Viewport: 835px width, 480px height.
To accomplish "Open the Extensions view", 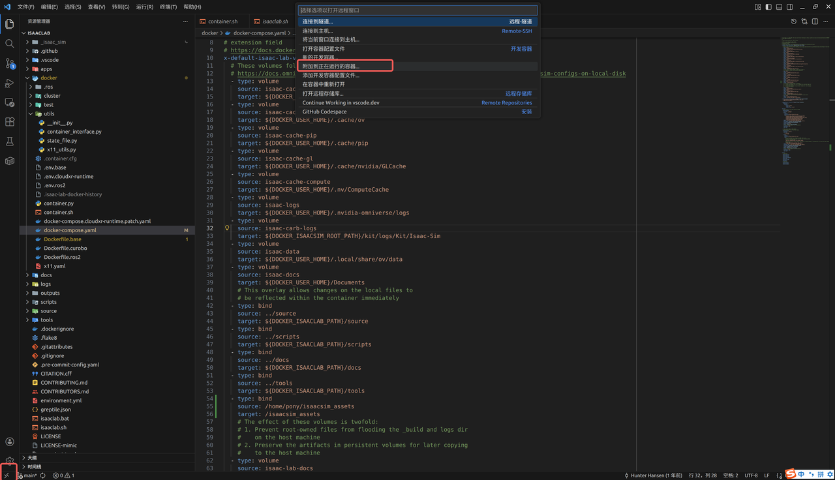I will click(9, 122).
